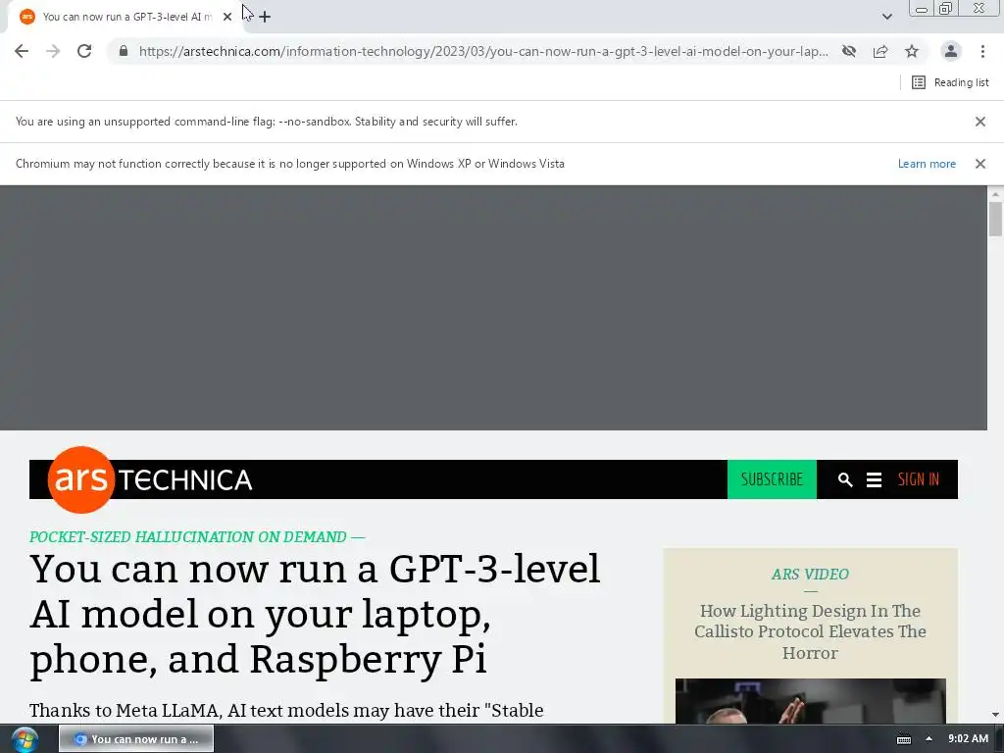The width and height of the screenshot is (1004, 753).
Task: Click the green SUBSCRIBE button
Action: pyautogui.click(x=772, y=479)
